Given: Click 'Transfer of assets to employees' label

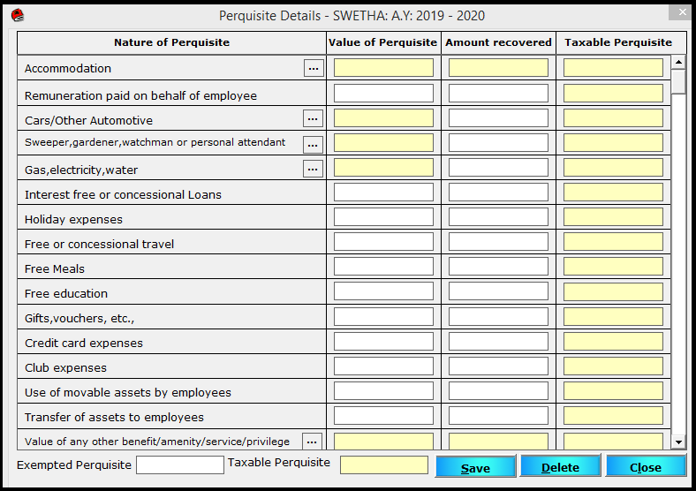Looking at the screenshot, I should [x=114, y=418].
